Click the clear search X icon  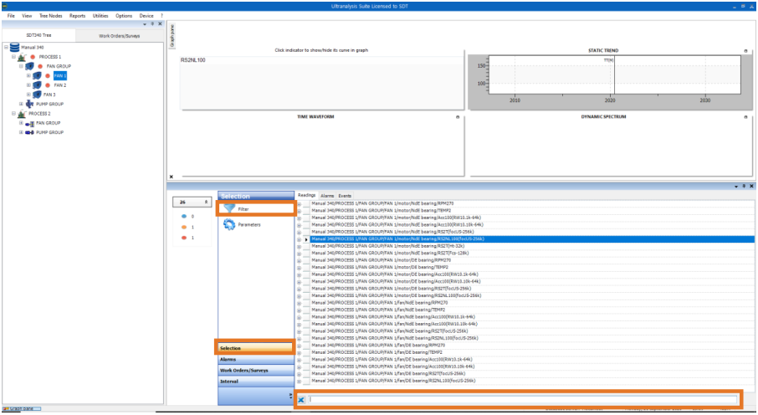click(301, 400)
